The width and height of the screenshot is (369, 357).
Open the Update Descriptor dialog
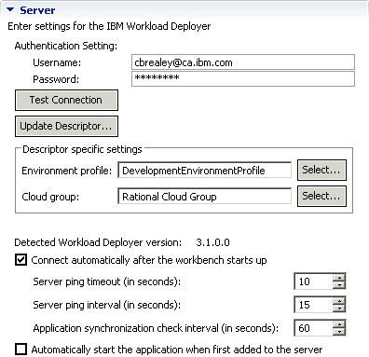coord(66,126)
